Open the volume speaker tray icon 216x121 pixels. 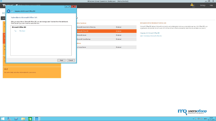(201, 119)
